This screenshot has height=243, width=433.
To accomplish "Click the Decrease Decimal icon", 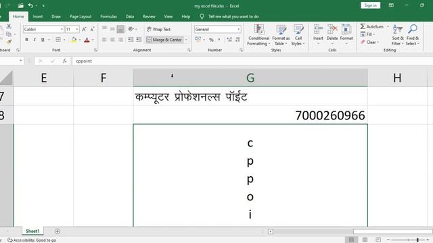I will (237, 40).
